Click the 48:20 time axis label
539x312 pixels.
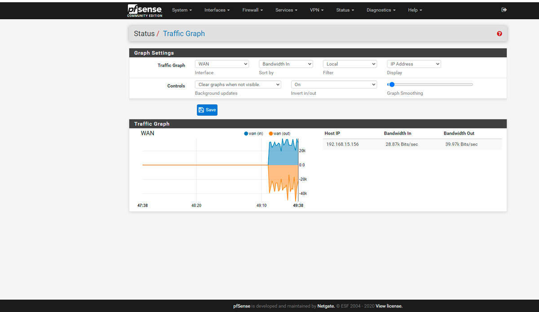(196, 205)
